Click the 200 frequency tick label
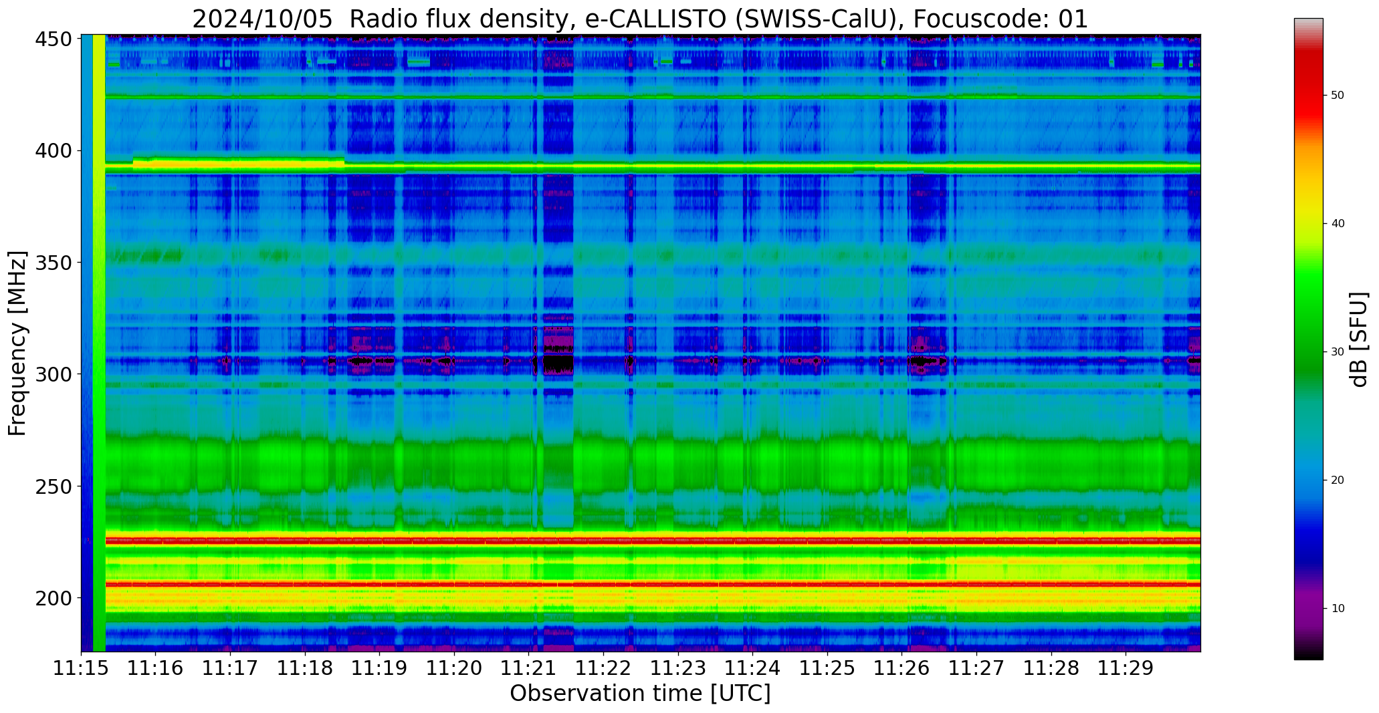Image resolution: width=1379 pixels, height=713 pixels. point(54,597)
